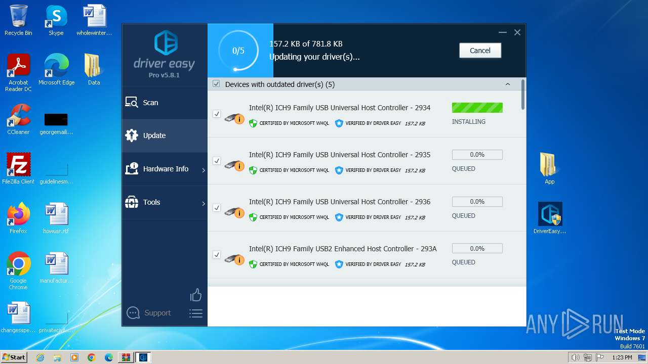This screenshot has width=648, height=364.
Task: Open Acrobat Reader DC desktop icon
Action: coord(18,73)
